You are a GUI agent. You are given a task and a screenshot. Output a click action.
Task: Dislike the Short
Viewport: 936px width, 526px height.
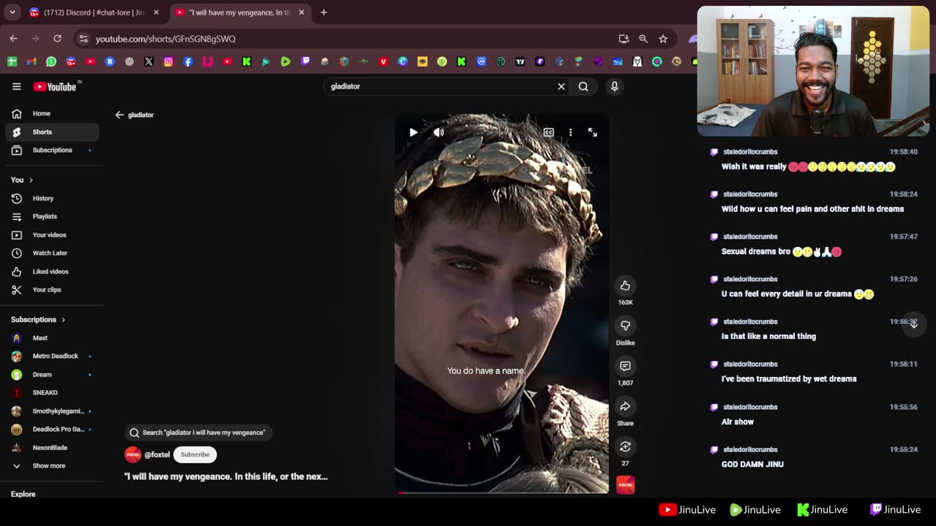625,326
